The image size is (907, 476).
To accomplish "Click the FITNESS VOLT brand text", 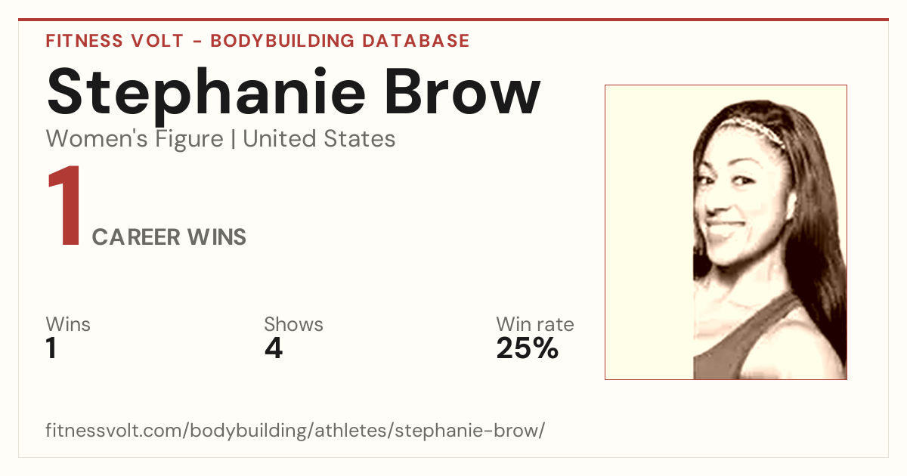I will 114,41.
